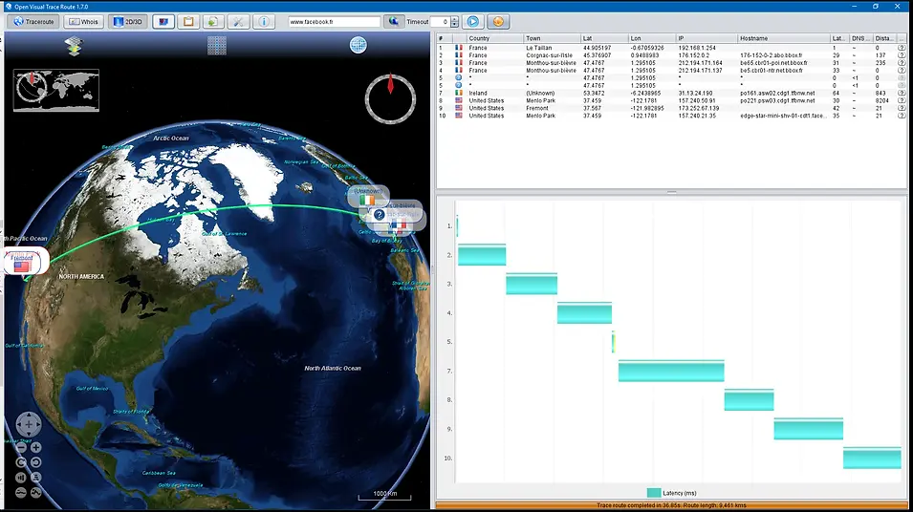
Task: Click latency bar for hop 4
Action: 584,313
